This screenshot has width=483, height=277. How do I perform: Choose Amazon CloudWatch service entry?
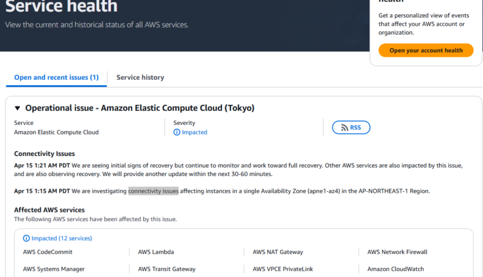pos(394,269)
